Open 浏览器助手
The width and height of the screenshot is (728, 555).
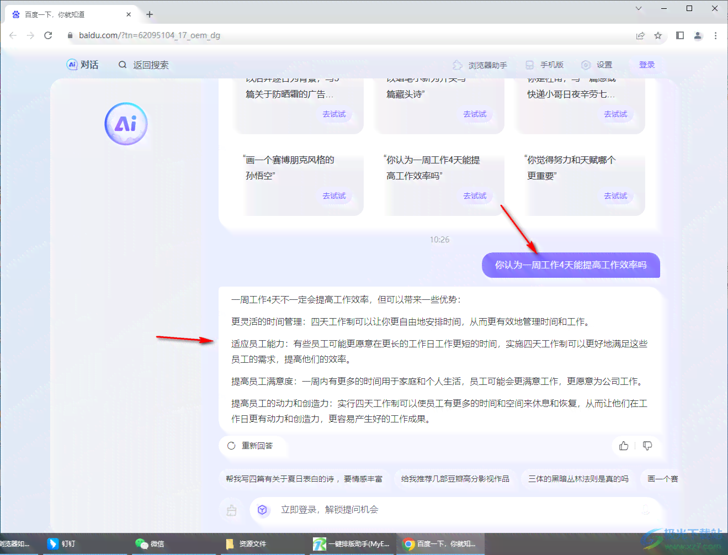480,65
